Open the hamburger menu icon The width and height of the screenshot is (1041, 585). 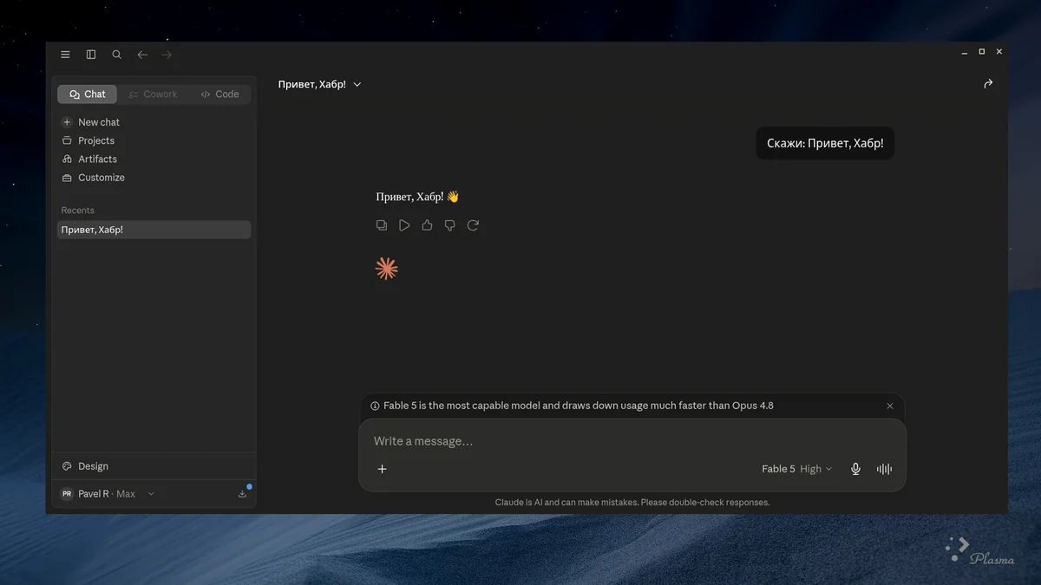(65, 55)
